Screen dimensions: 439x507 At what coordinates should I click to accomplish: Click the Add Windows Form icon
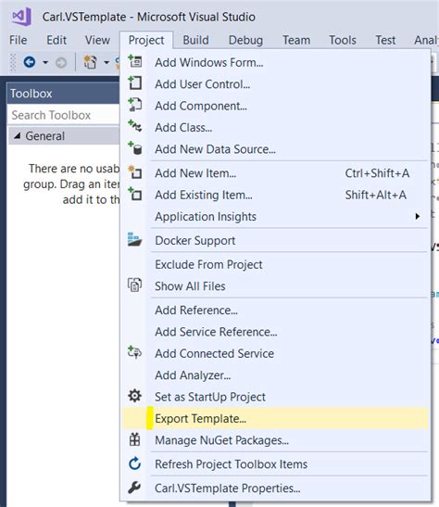pos(134,62)
